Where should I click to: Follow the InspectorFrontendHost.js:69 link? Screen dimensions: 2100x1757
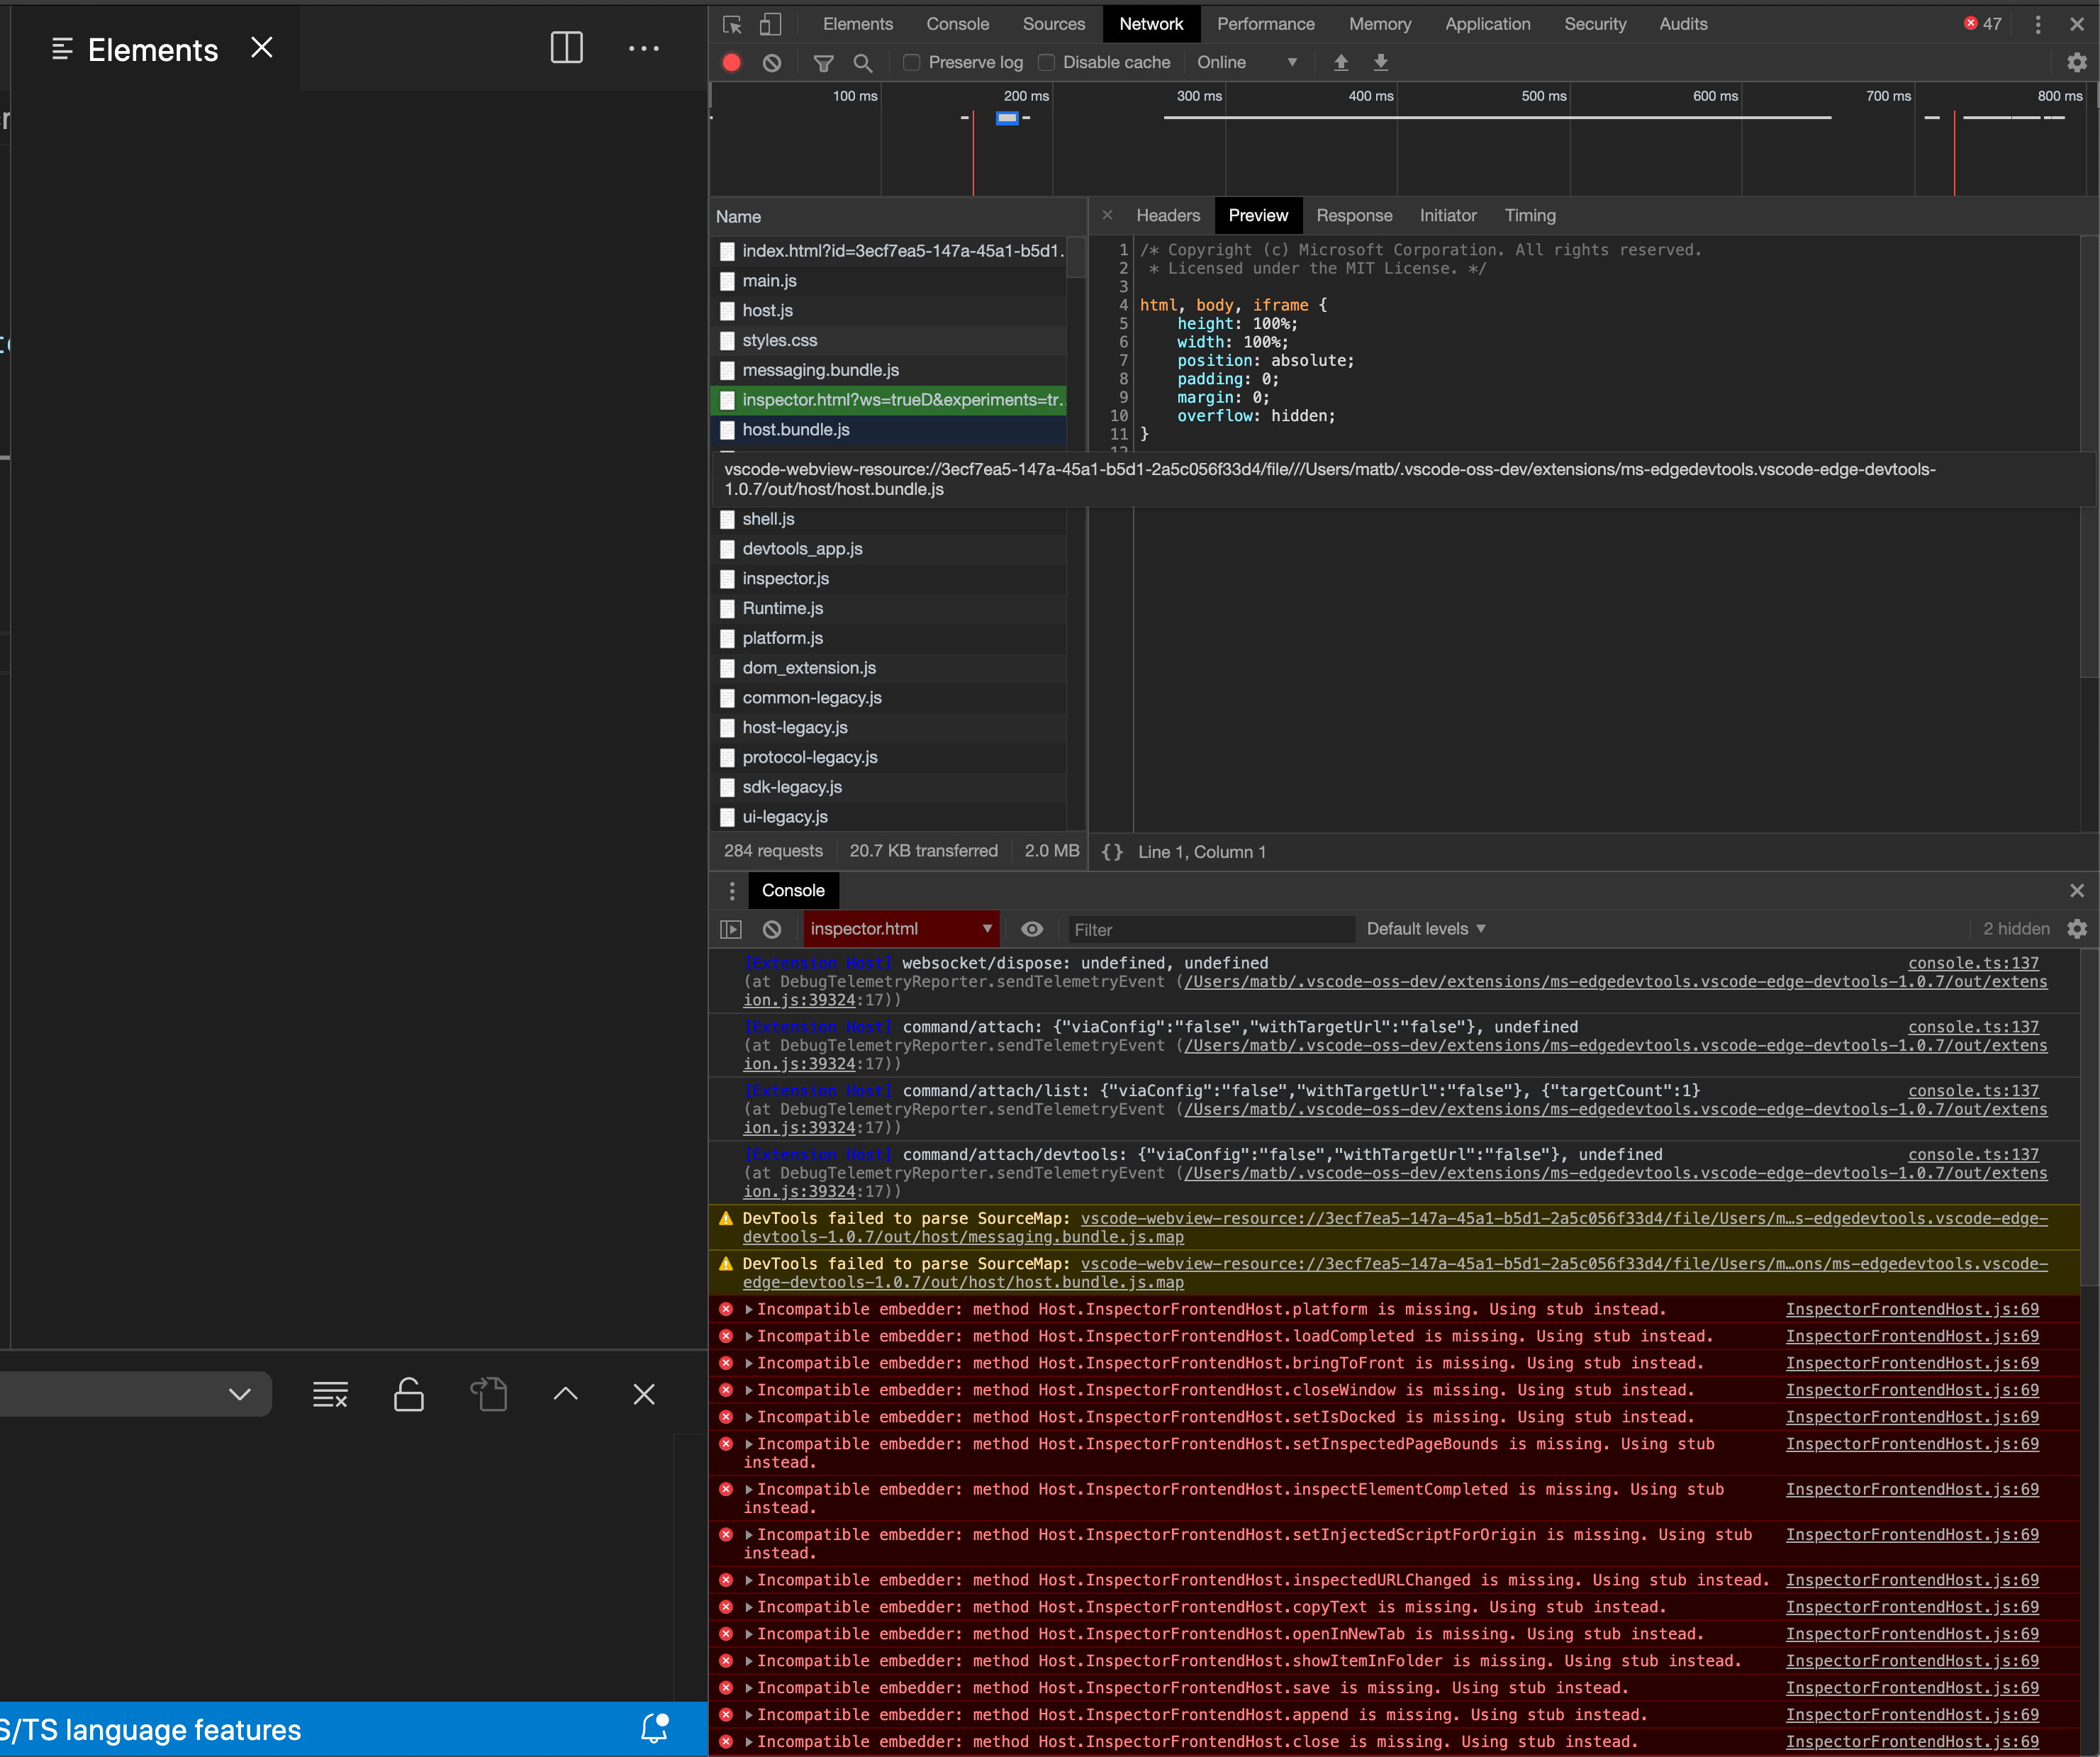[x=1911, y=1309]
